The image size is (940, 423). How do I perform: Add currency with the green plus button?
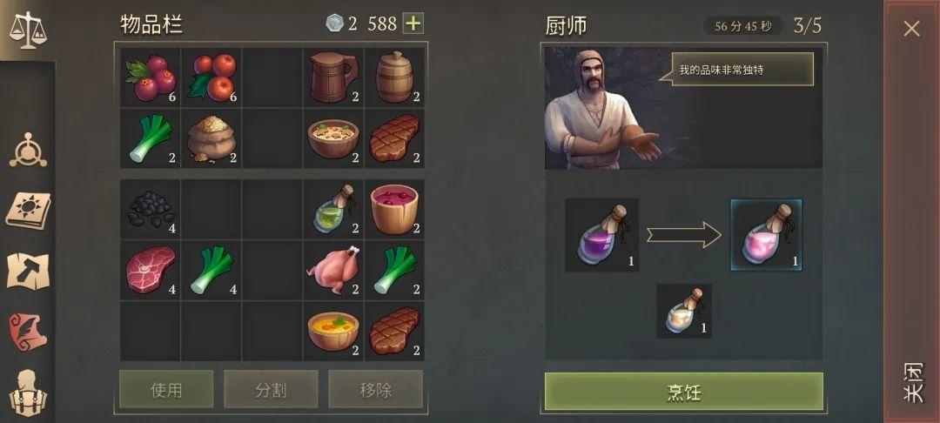(413, 23)
